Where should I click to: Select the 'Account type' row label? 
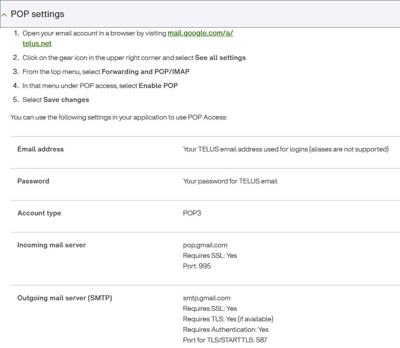tap(39, 213)
